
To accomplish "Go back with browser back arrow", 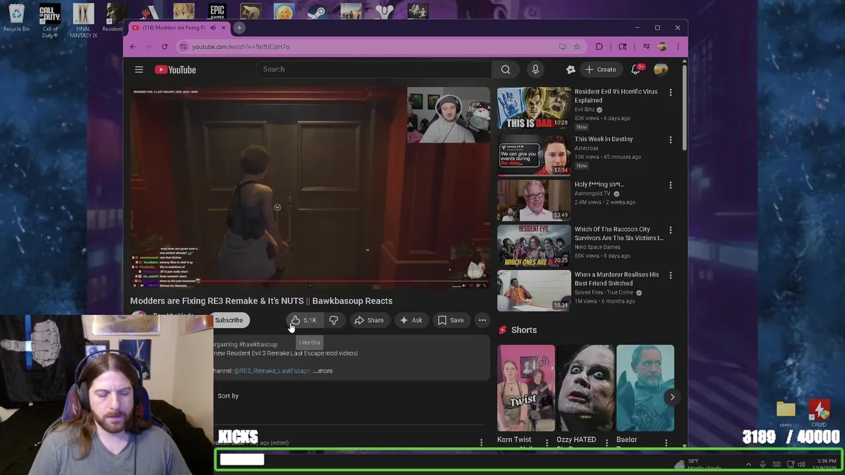I will (133, 46).
